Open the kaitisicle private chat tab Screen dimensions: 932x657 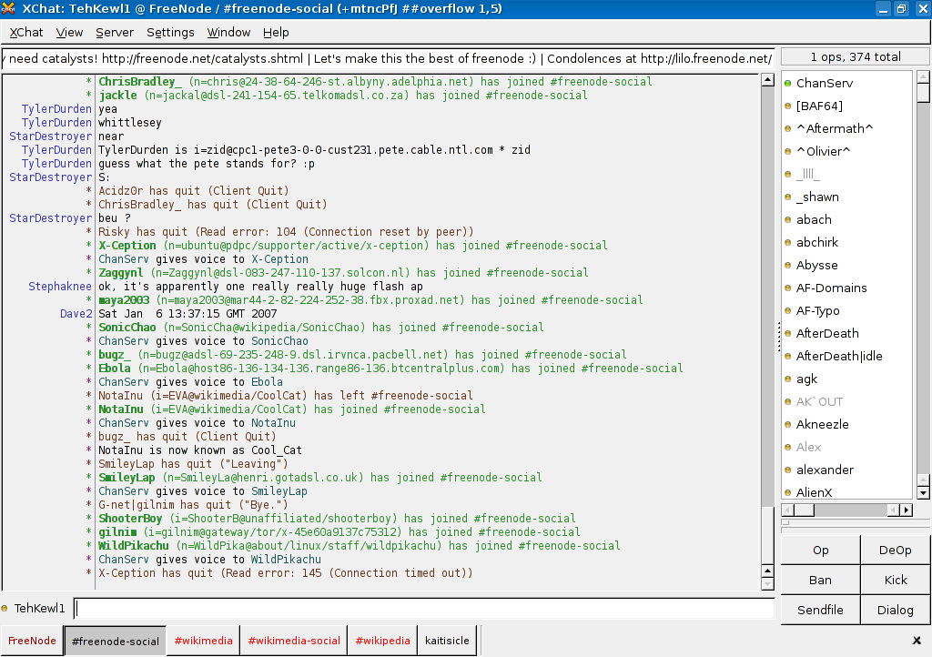tap(447, 641)
